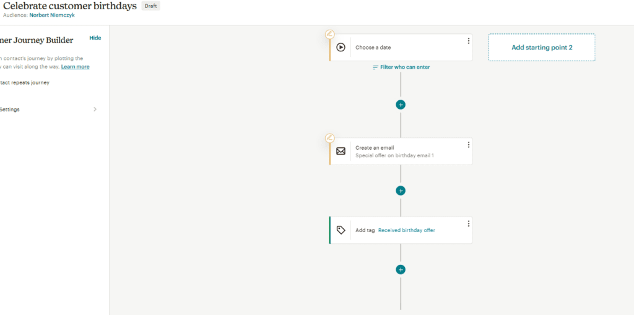This screenshot has width=634, height=315.
Task: Click the pencil edit icon on Choose a date
Action: coord(330,34)
